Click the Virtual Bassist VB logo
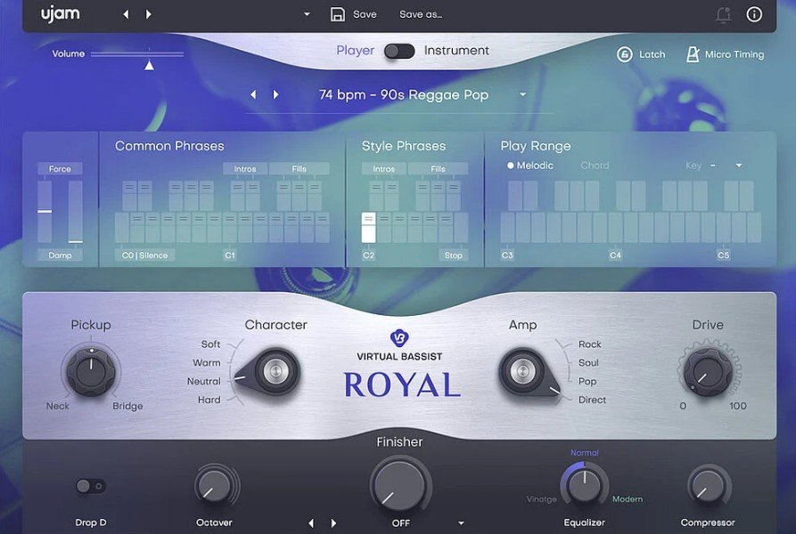 [x=399, y=337]
